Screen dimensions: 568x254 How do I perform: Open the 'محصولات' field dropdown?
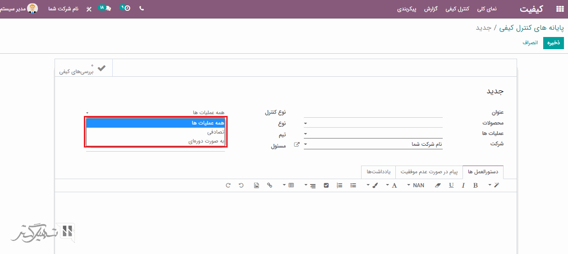coord(373,123)
